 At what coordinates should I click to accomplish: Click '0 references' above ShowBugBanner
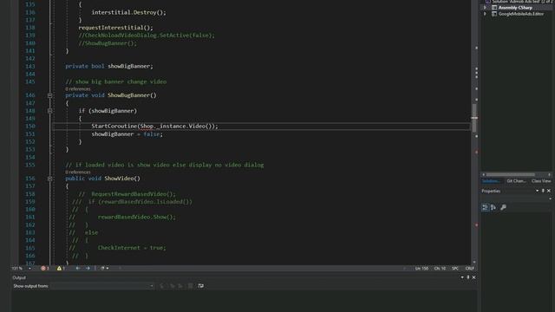pyautogui.click(x=78, y=88)
